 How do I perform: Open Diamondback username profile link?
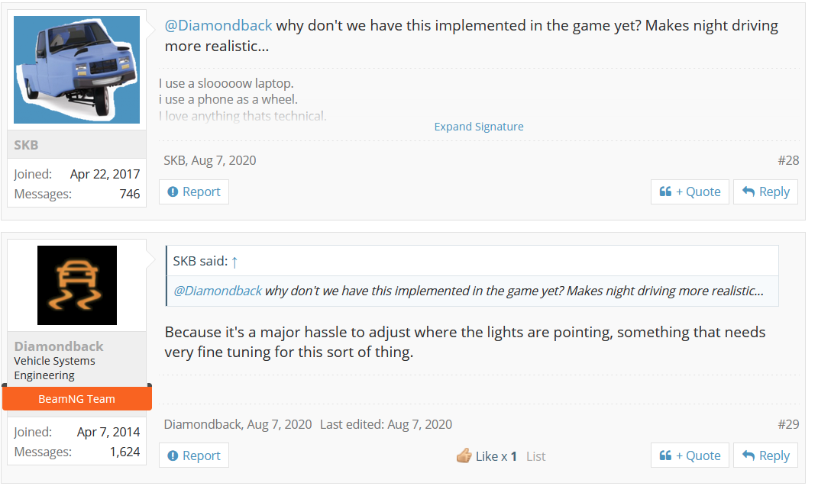click(58, 346)
